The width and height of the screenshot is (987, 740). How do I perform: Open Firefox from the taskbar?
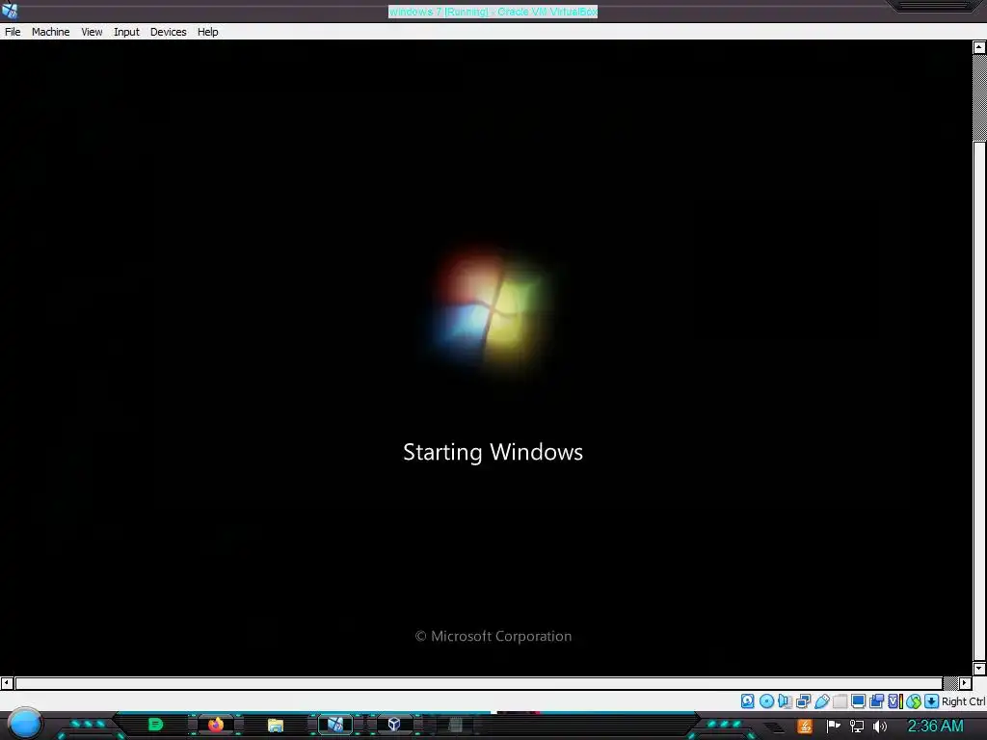[x=215, y=725]
